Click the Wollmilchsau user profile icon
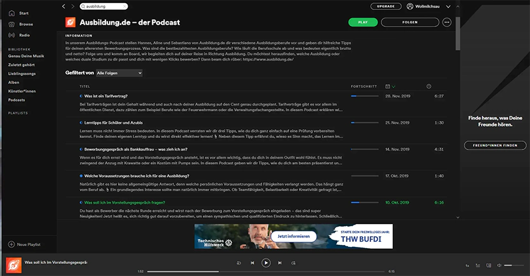The height and width of the screenshot is (276, 530). (409, 6)
